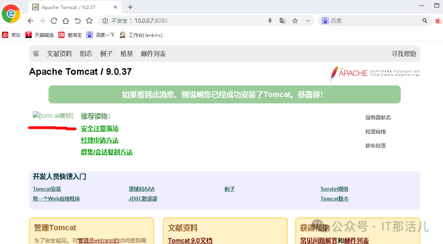Viewport: 443px width, 244px height.
Task: Open the 京东 bookmark
Action: point(11,35)
